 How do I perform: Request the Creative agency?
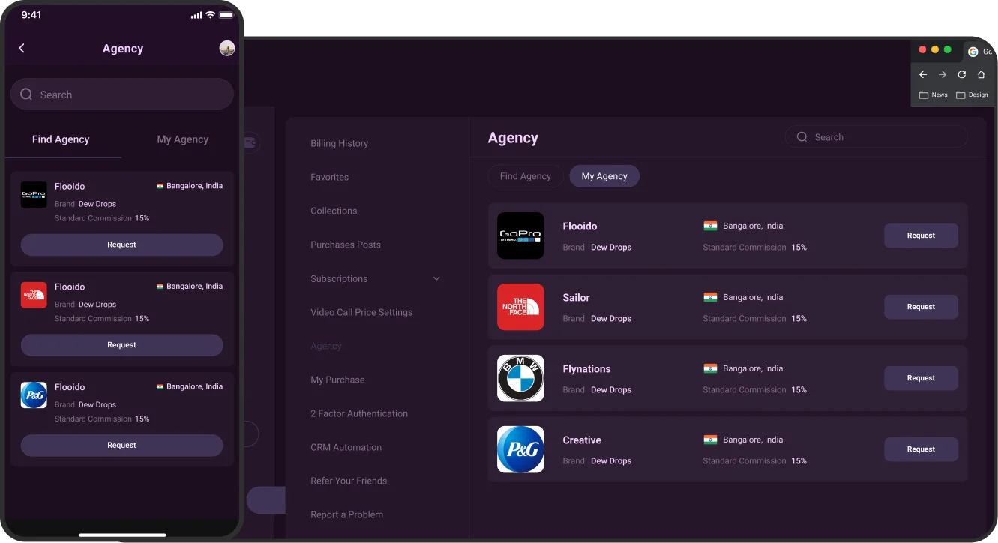pyautogui.click(x=921, y=449)
